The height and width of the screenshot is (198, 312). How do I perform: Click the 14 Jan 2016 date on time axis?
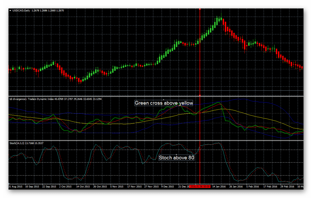pyautogui.click(x=219, y=186)
